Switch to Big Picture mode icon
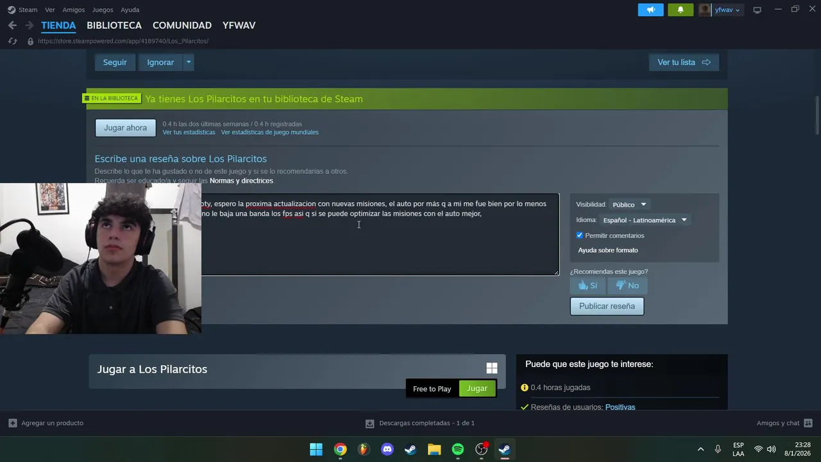Viewport: 821px width, 462px height. point(757,10)
